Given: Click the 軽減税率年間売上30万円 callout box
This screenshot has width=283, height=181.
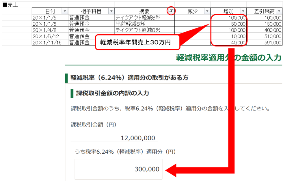Looking at the screenshot, I should tap(137, 42).
